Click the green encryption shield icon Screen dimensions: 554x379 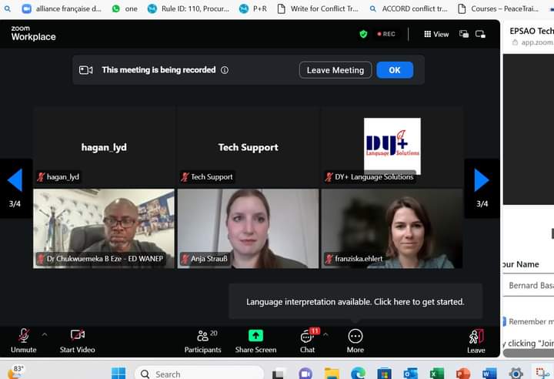tap(363, 34)
